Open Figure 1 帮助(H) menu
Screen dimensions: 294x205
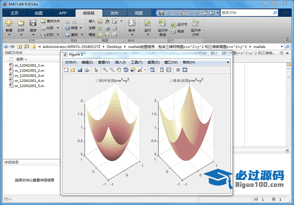pyautogui.click(x=189, y=62)
